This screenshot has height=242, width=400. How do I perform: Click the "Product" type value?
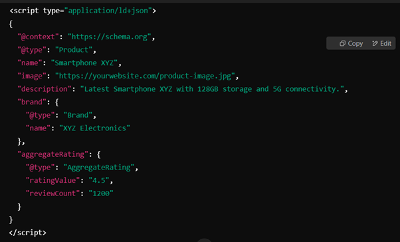74,50
